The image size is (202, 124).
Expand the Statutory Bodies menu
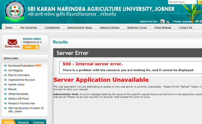click(x=109, y=28)
